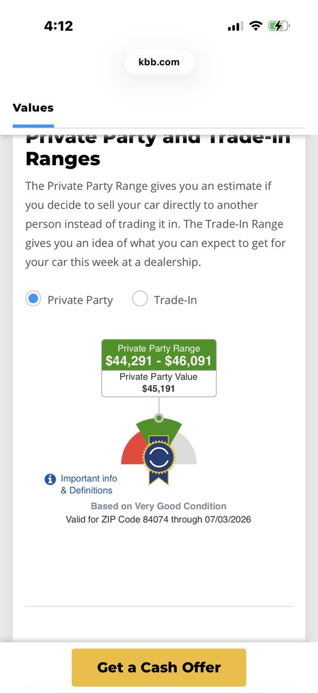The width and height of the screenshot is (318, 693).
Task: Tap the Private Party and Trade-In Ranges heading
Action: pos(158,148)
